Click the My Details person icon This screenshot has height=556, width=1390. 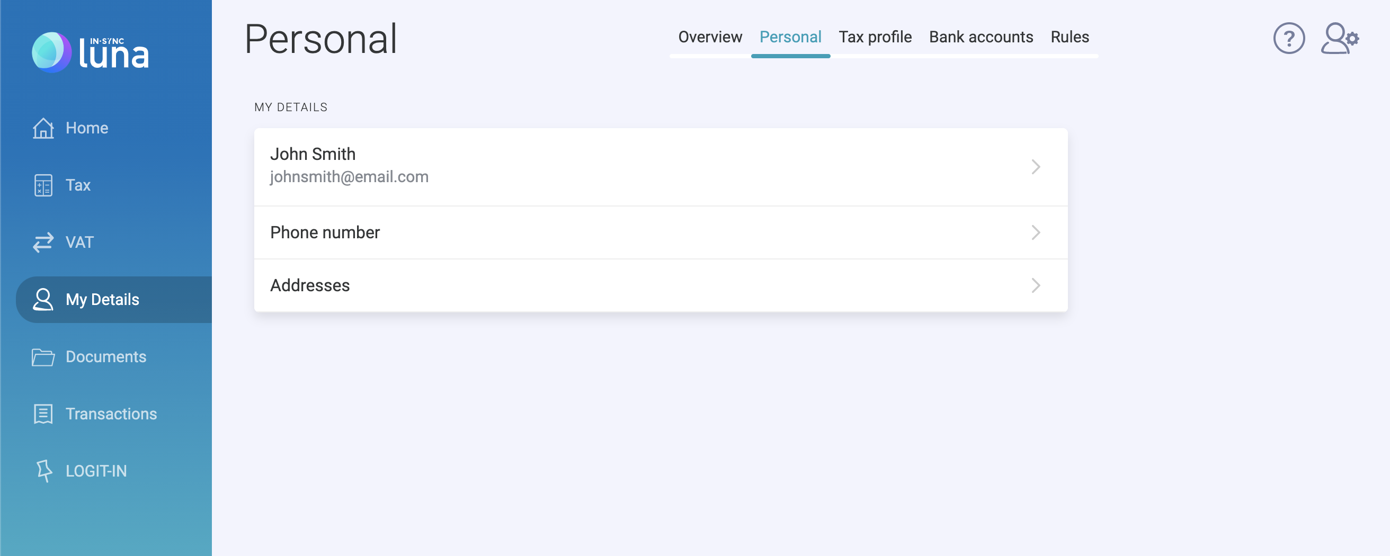pos(42,300)
